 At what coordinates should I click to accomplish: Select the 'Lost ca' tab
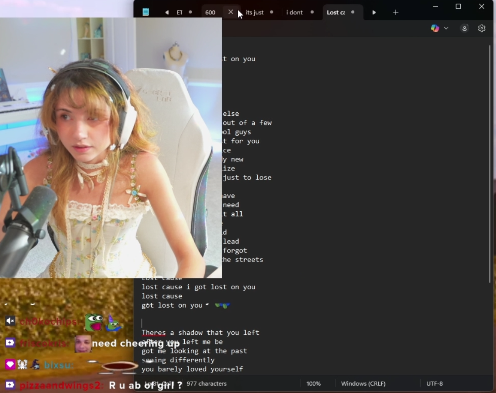pos(336,12)
